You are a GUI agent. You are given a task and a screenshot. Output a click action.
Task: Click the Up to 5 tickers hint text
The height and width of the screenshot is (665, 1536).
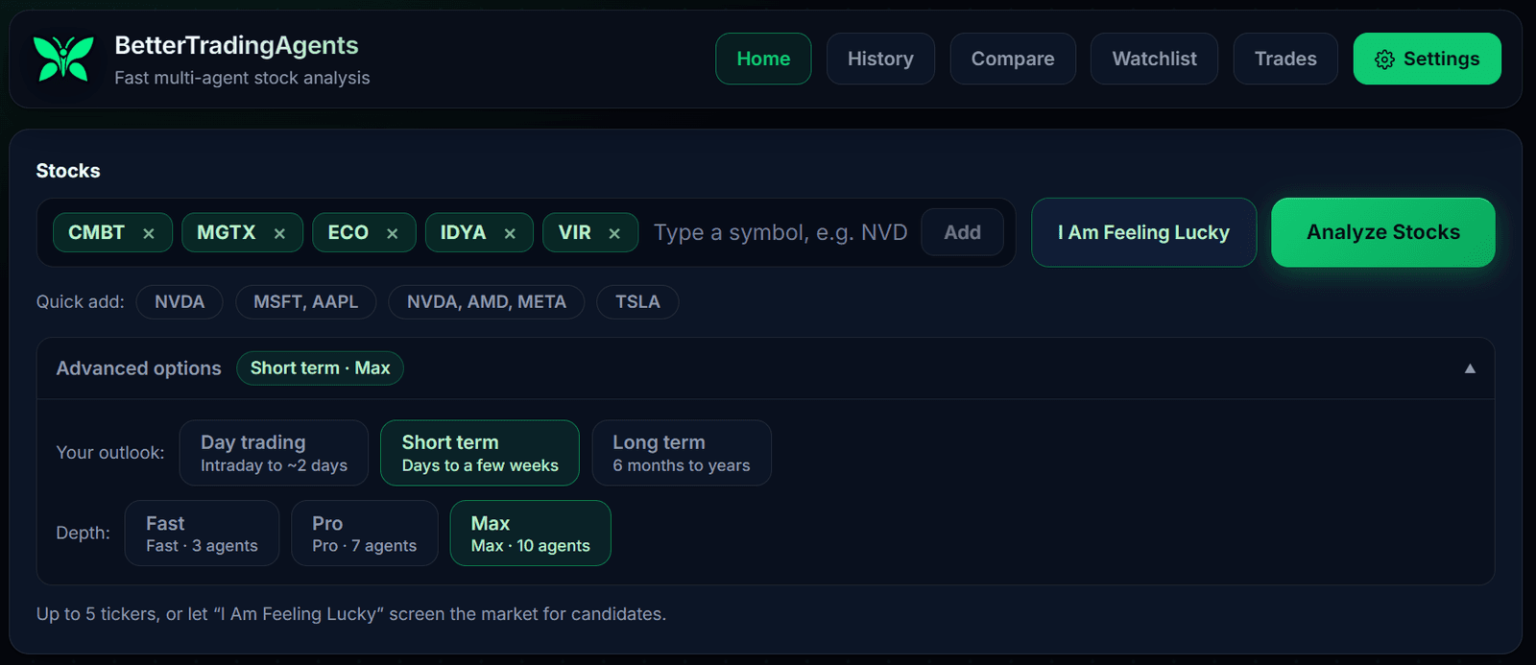pos(351,614)
